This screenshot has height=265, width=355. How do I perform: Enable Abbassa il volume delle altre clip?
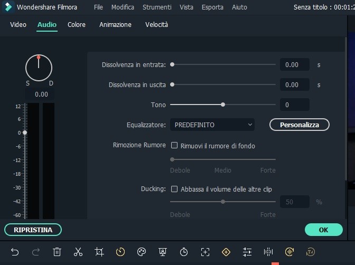point(174,189)
